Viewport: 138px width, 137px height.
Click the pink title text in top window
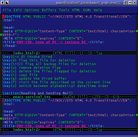click(x=52, y=42)
